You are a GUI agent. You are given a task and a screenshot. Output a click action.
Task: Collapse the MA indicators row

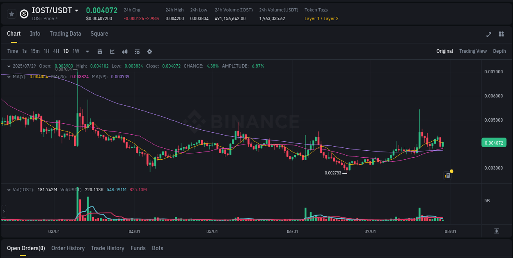[9, 77]
